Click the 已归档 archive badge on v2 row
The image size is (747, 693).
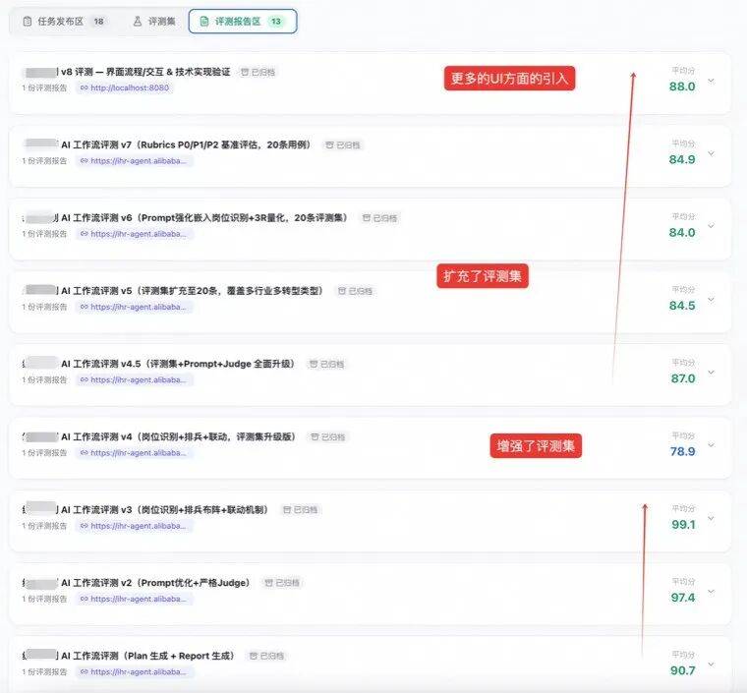tap(282, 583)
